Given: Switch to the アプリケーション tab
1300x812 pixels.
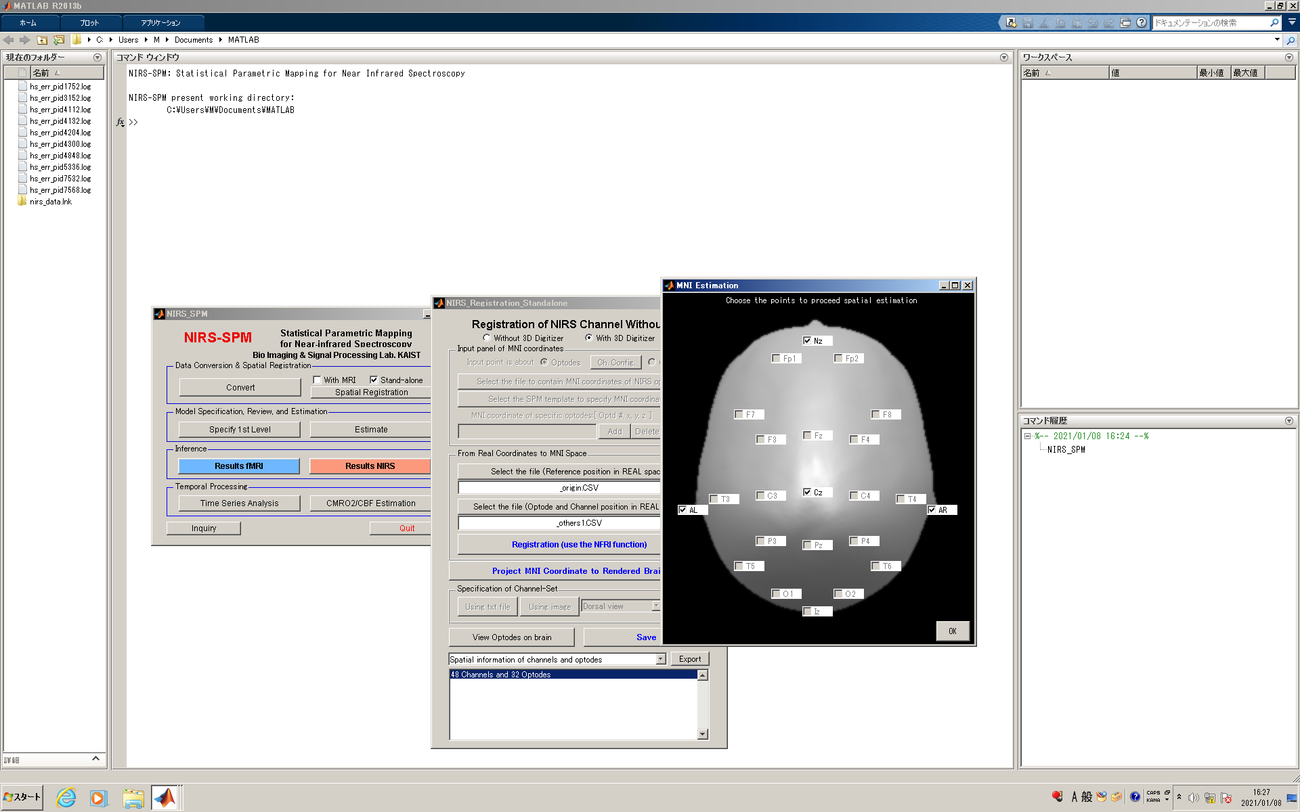Looking at the screenshot, I should (160, 22).
